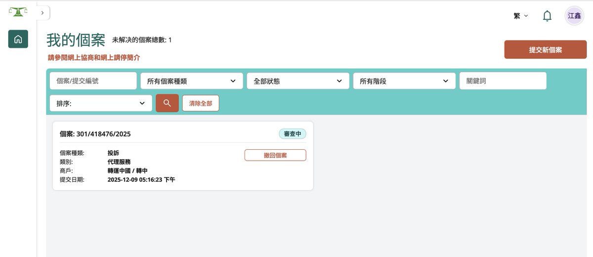Click the 提交新個案 button

coord(545,50)
